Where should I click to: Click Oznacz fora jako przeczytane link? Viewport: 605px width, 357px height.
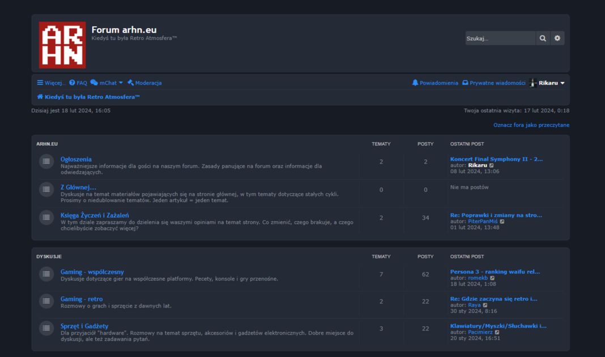[x=531, y=125]
